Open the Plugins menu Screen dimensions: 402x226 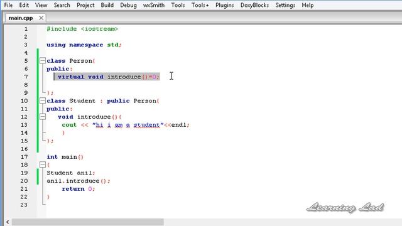(225, 5)
